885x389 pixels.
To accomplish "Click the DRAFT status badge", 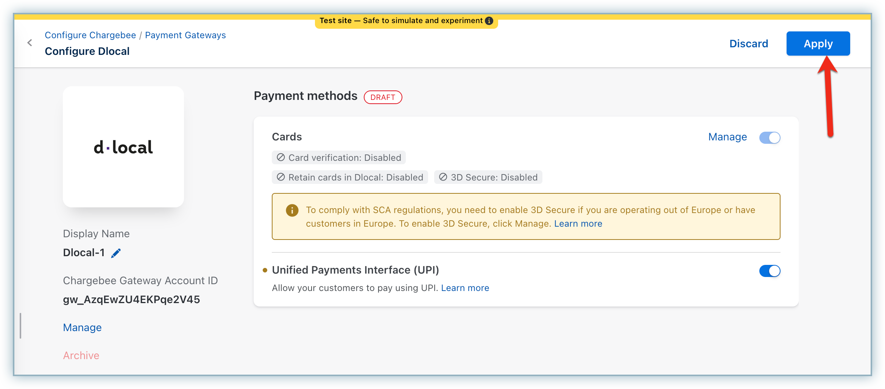I will (x=382, y=97).
